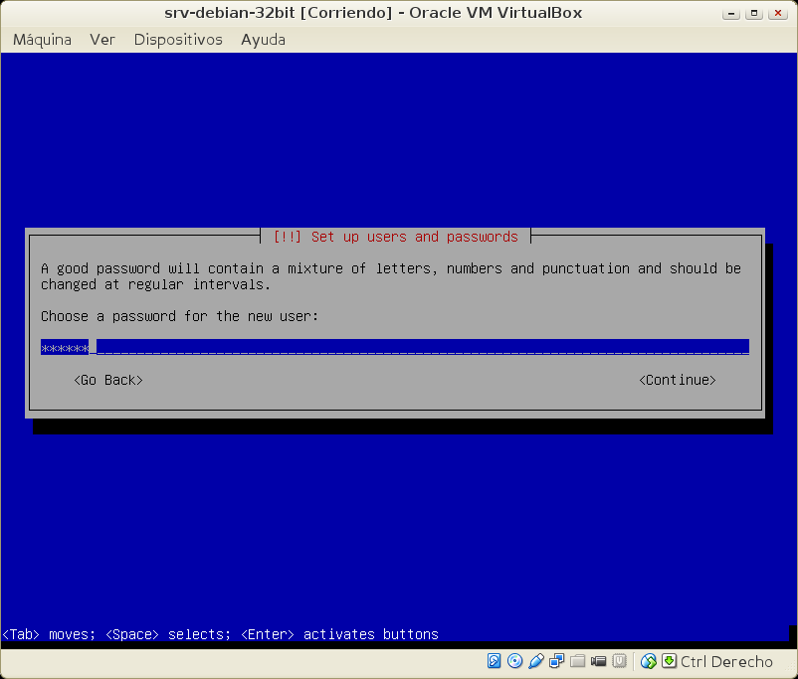Click the hard disk activity icon
This screenshot has width=798, height=679.
(x=495, y=661)
